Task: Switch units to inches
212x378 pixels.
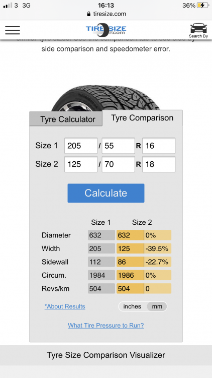Action: coord(132,306)
